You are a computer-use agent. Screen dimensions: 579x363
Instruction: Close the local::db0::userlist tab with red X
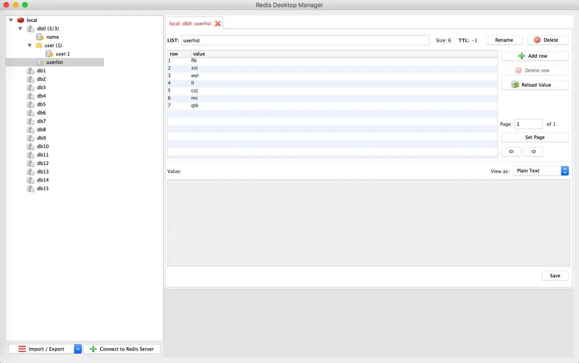[218, 23]
